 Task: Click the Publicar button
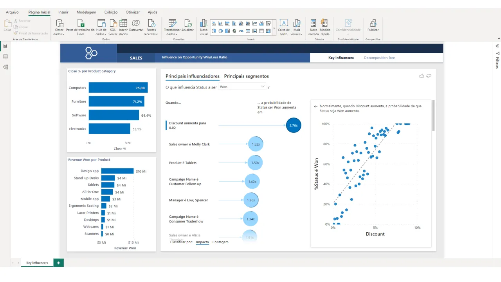point(373,25)
